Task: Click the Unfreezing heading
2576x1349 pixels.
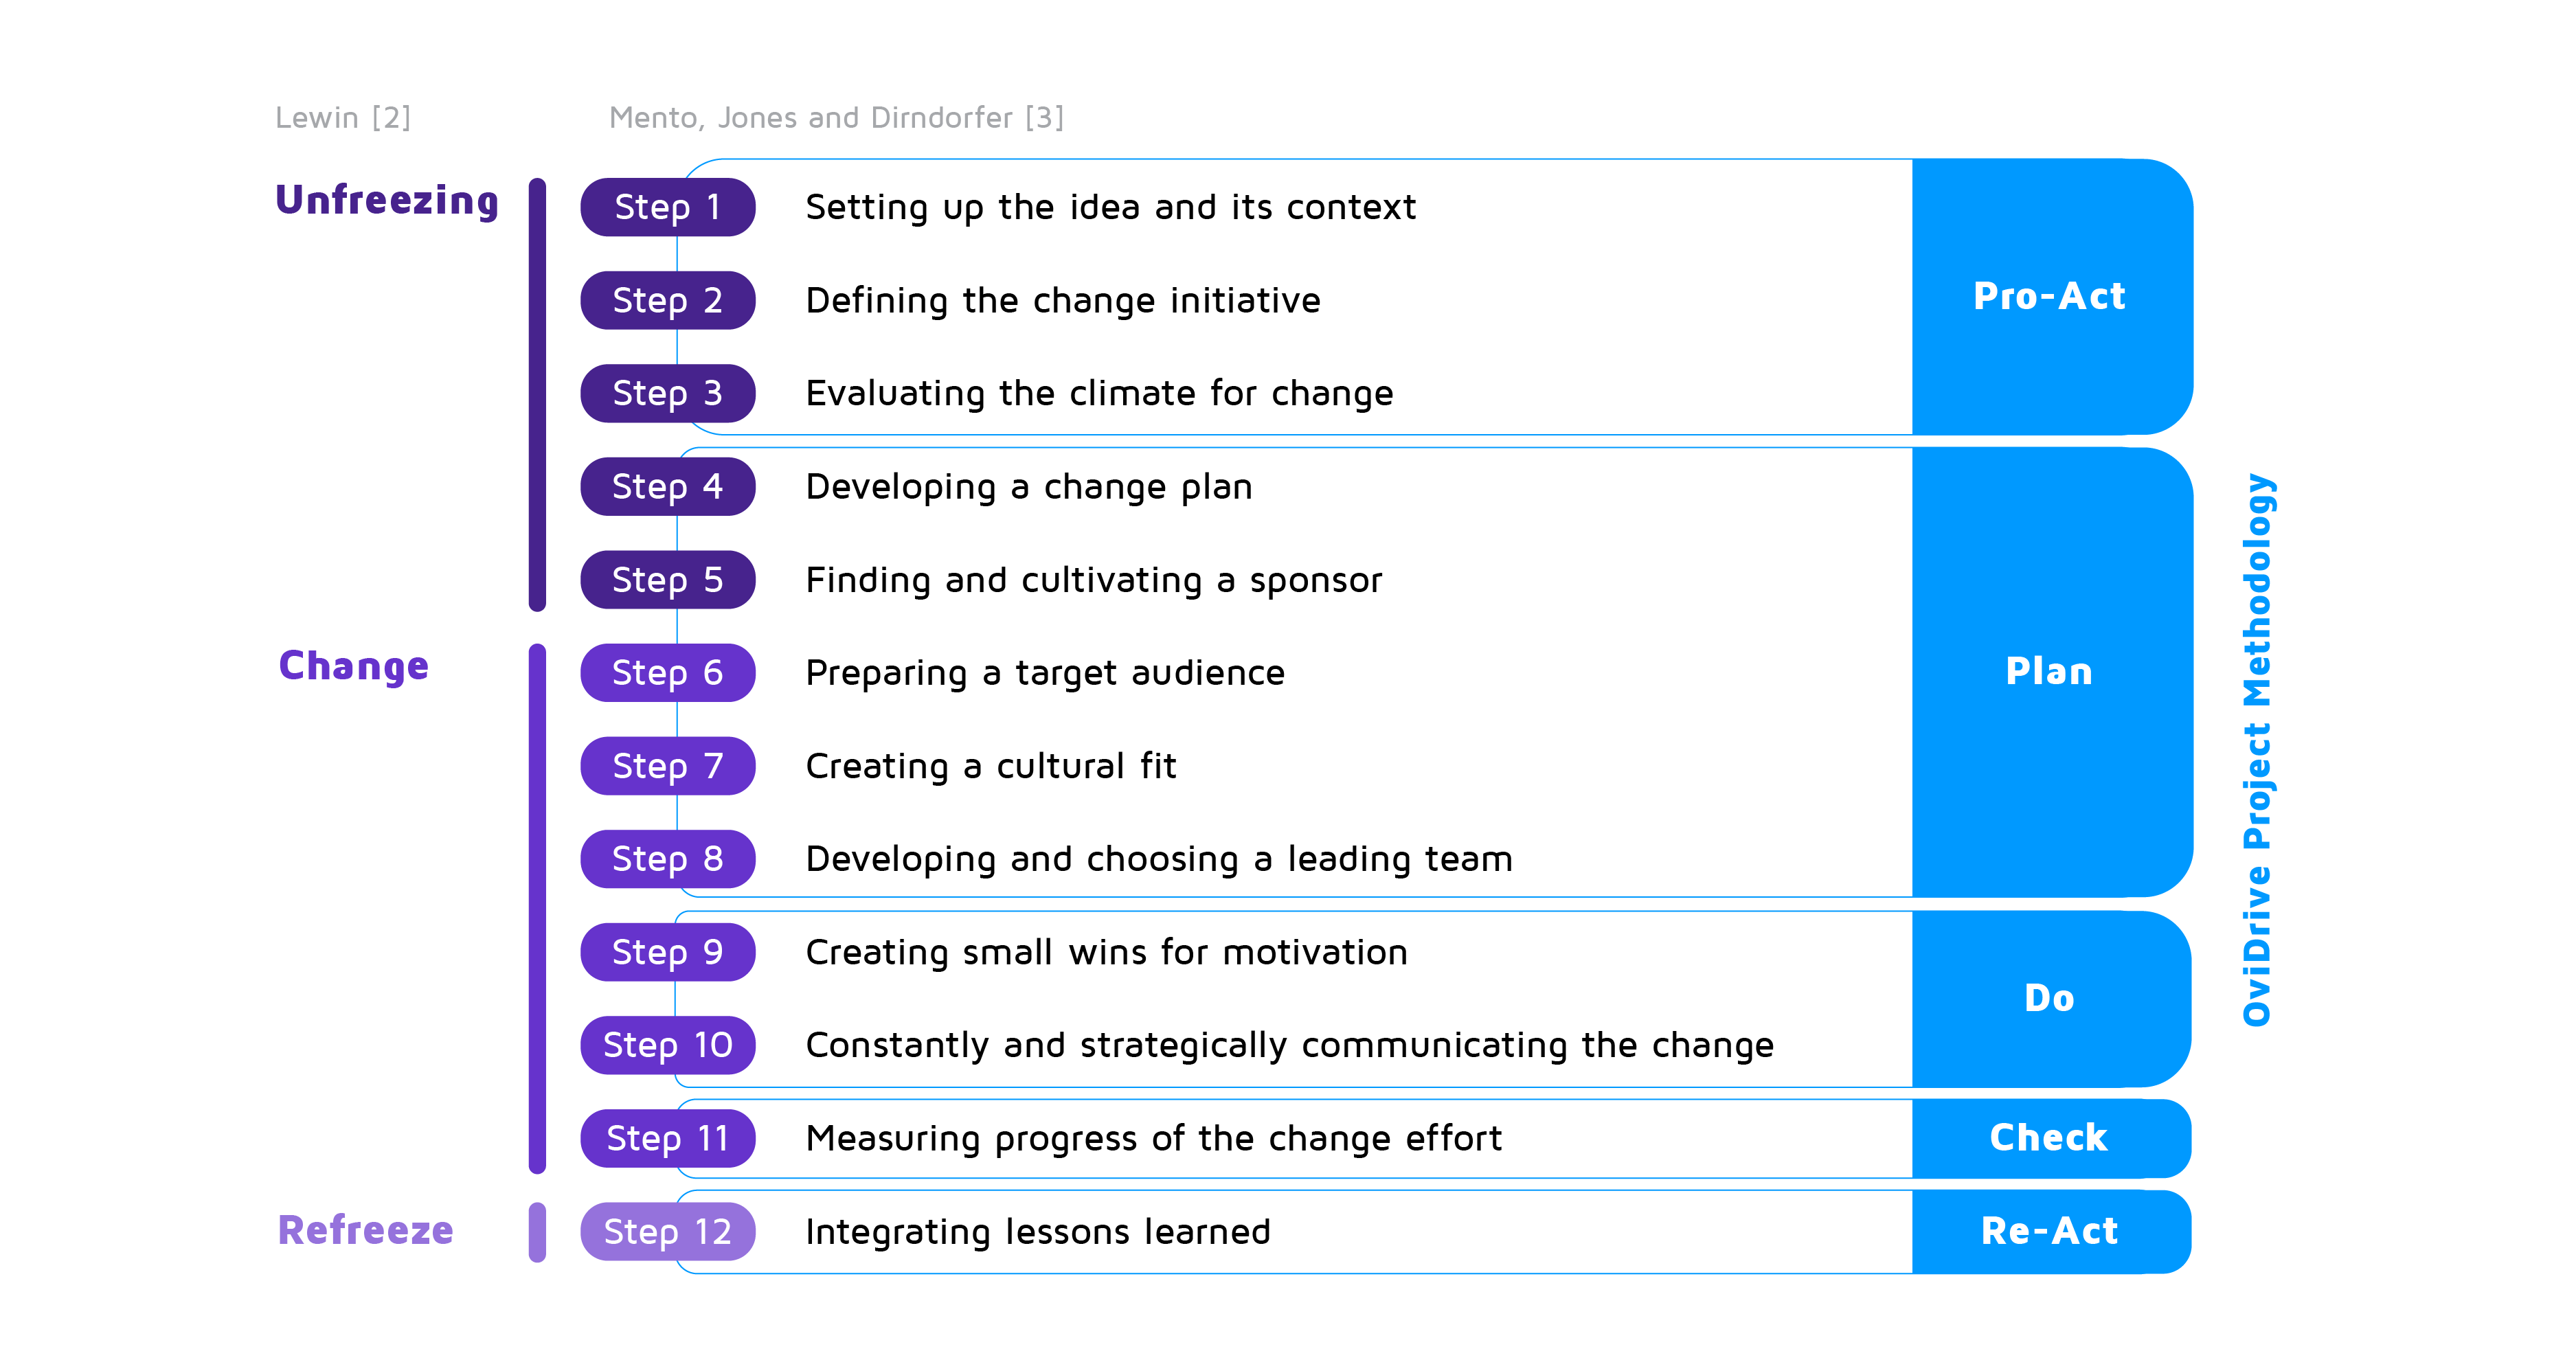Action: (387, 201)
